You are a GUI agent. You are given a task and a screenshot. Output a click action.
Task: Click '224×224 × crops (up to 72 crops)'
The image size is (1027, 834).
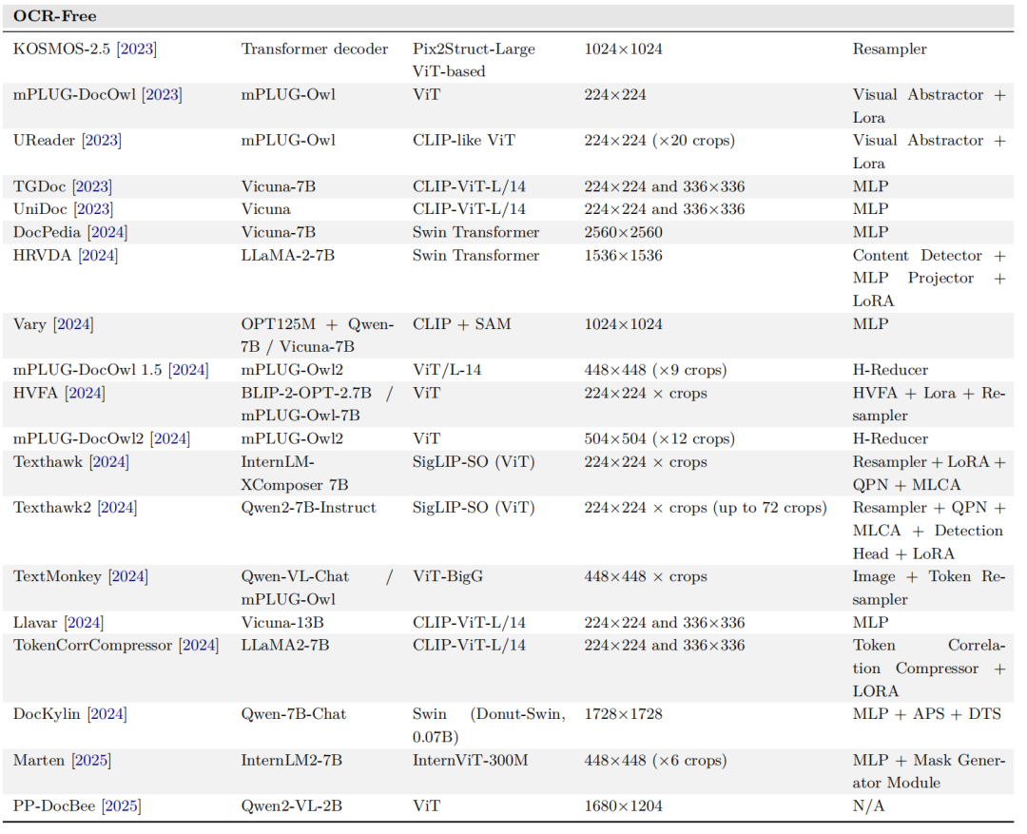tap(706, 508)
